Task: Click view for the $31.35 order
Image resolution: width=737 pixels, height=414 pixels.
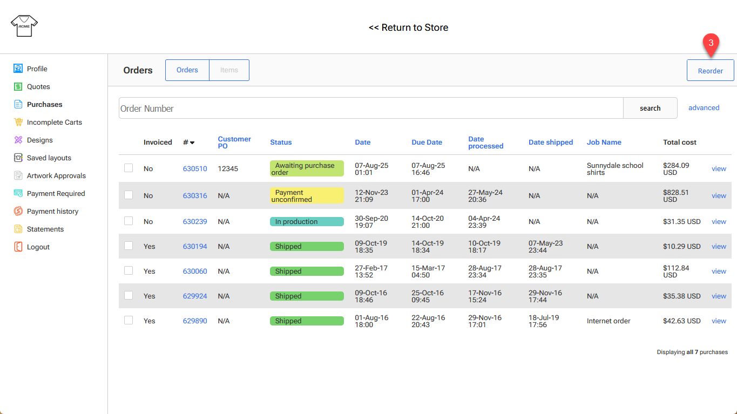Action: [719, 221]
